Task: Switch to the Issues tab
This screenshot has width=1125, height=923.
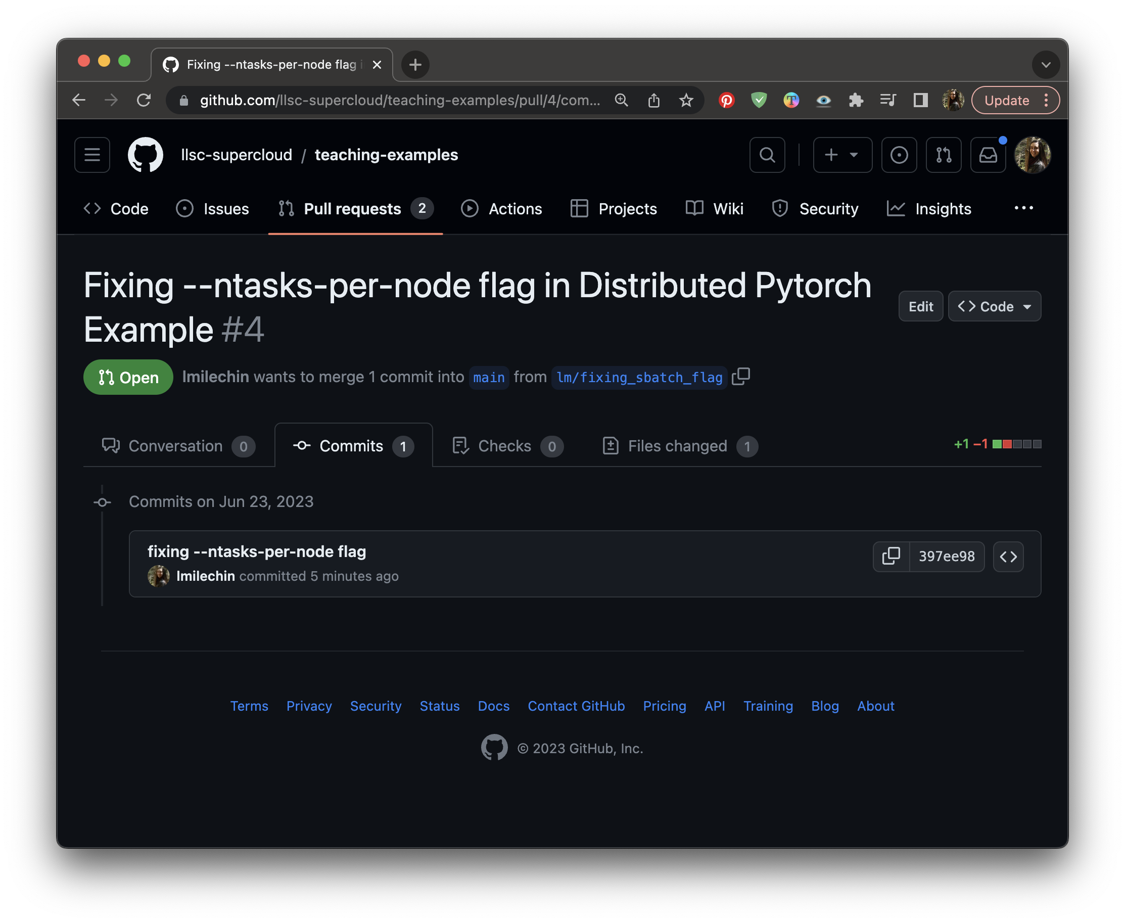Action: point(213,208)
